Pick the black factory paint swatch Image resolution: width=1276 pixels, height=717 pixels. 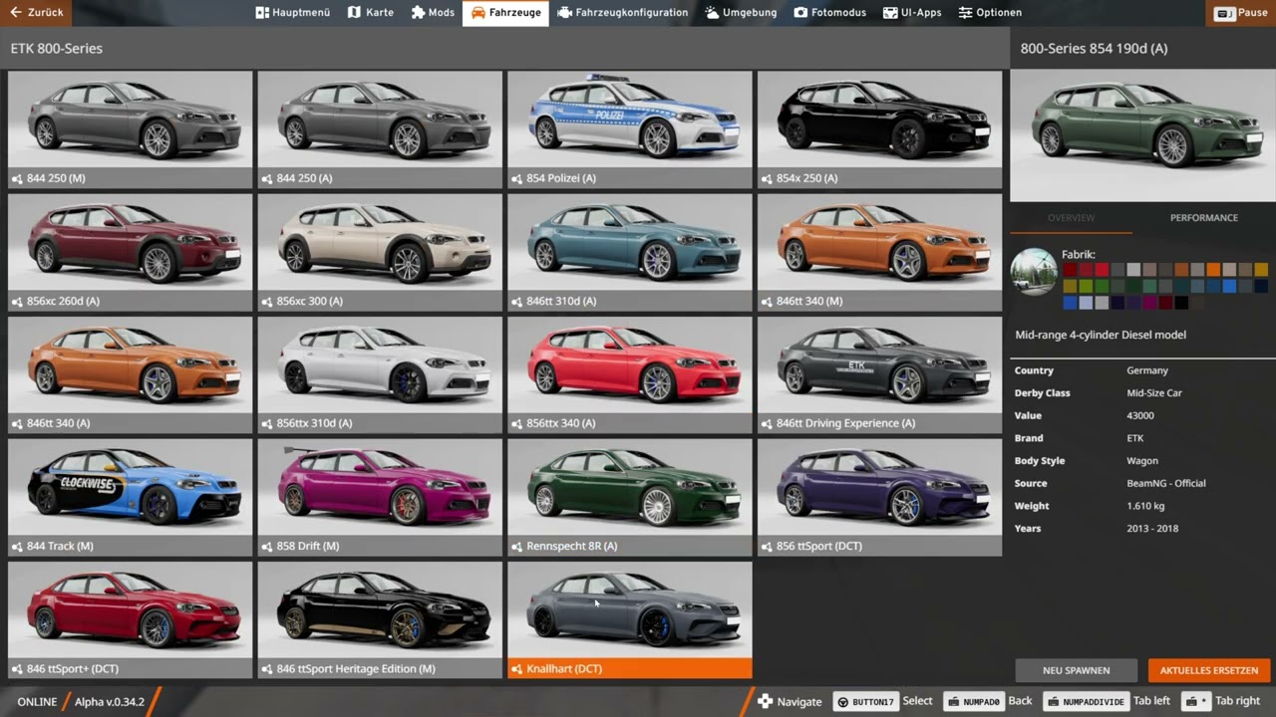pos(1181,303)
